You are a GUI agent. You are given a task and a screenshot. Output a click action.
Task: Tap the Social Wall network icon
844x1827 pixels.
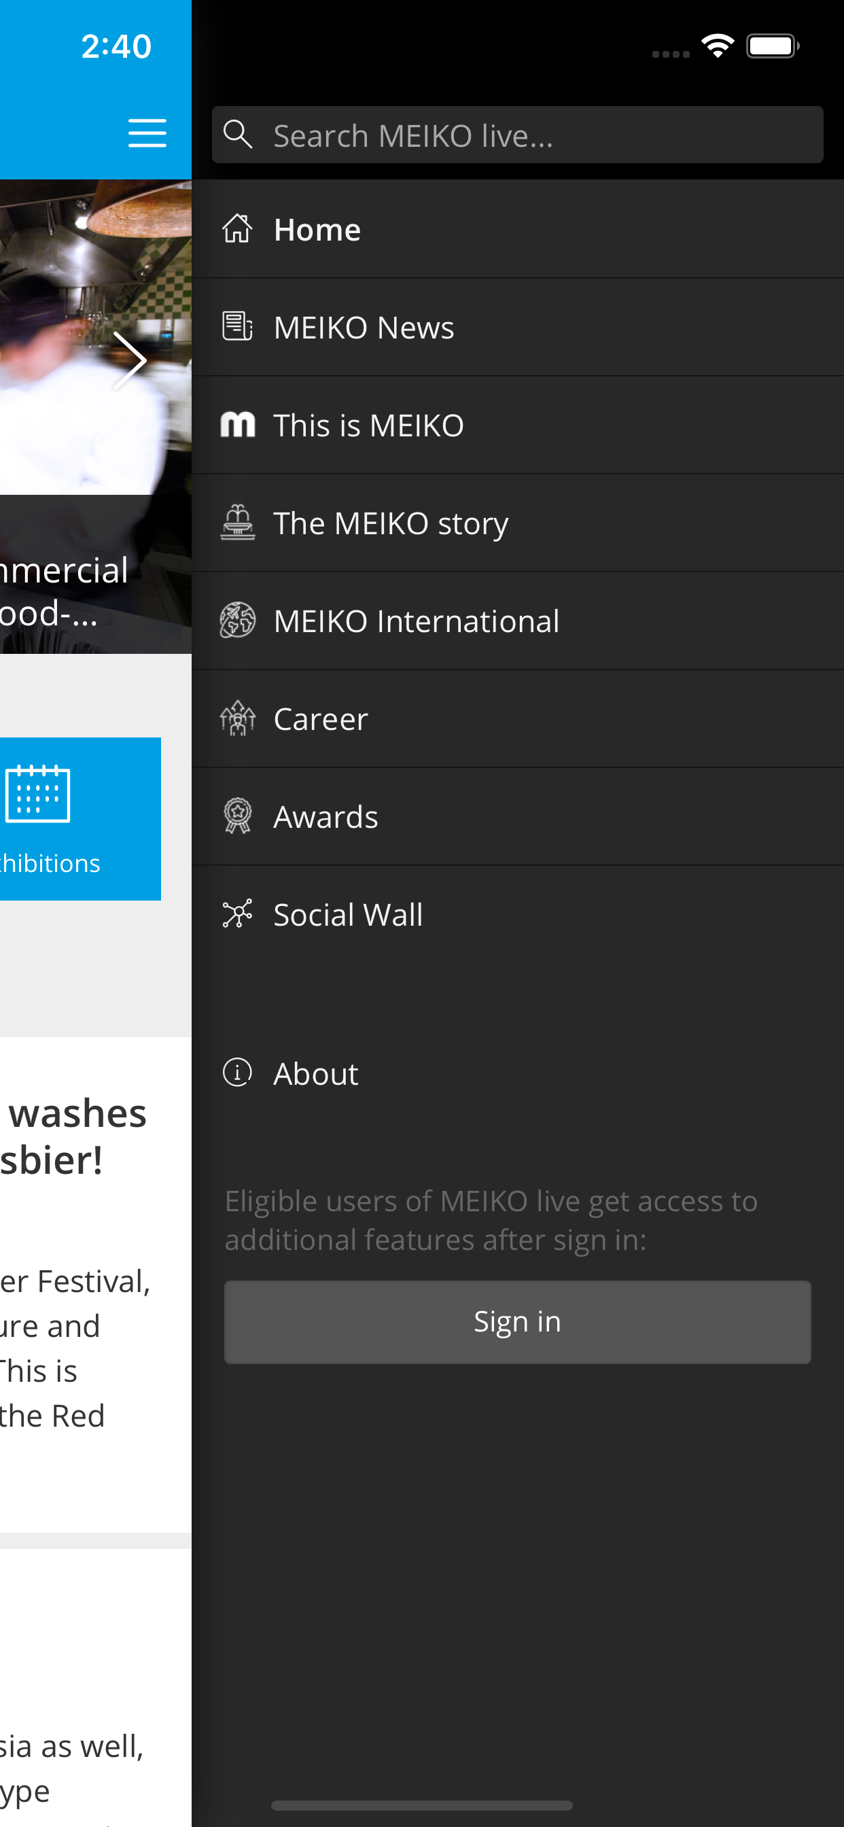(238, 913)
